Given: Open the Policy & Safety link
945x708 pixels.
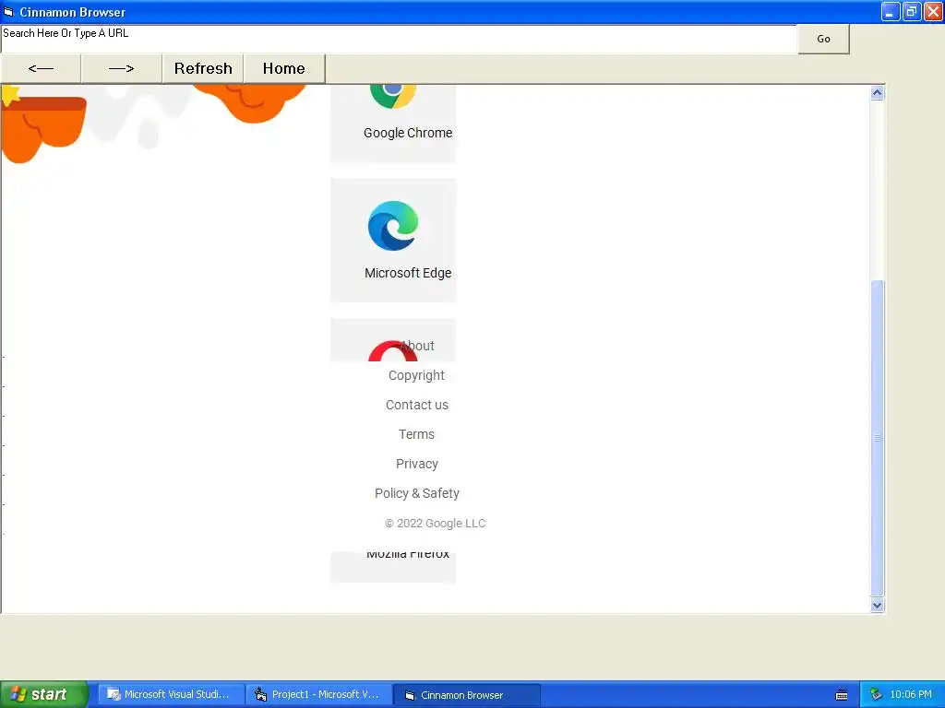Looking at the screenshot, I should coord(417,493).
